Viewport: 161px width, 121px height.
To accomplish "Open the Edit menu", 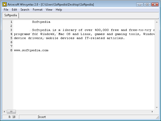I will [14, 10].
